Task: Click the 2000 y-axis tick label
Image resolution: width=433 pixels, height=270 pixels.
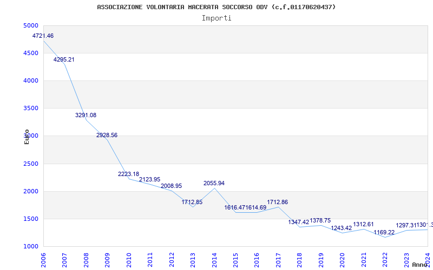Action: click(x=31, y=192)
